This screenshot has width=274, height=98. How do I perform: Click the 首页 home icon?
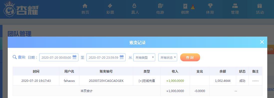click(x=85, y=6)
